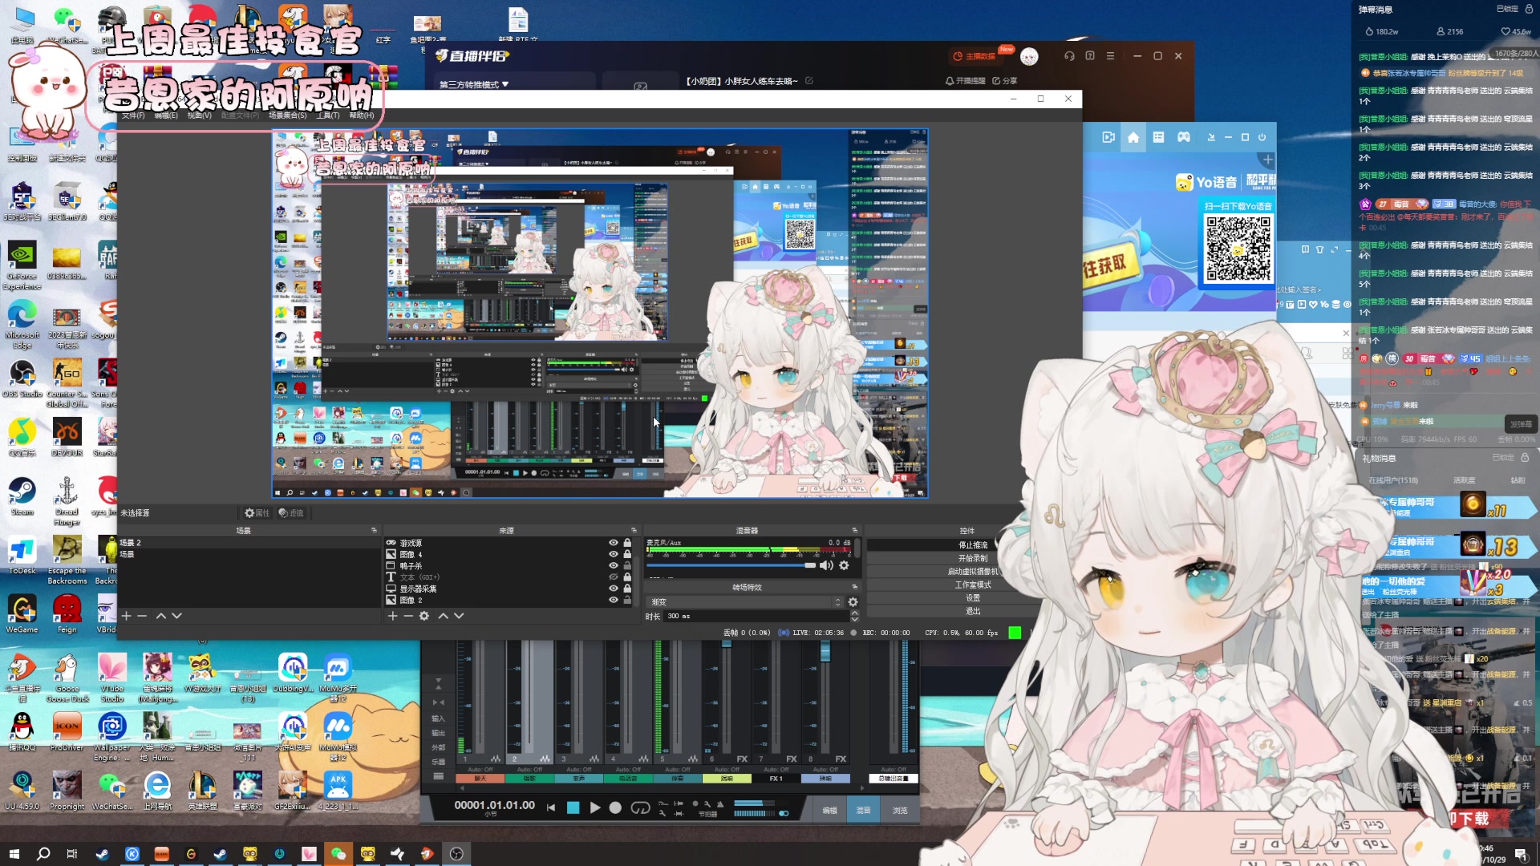This screenshot has height=866, width=1540.
Task: Increase transition duration with stepper arrow
Action: pos(854,613)
